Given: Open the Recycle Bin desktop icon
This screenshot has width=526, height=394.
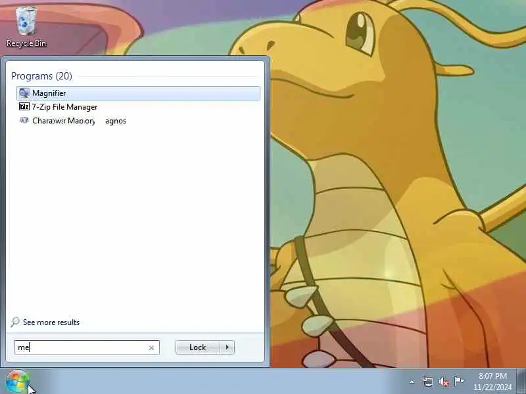Looking at the screenshot, I should coord(26,28).
